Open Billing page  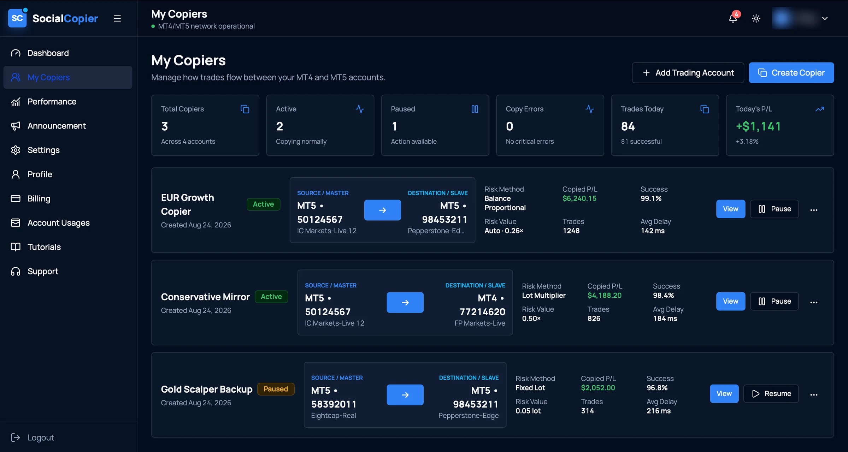[68, 198]
